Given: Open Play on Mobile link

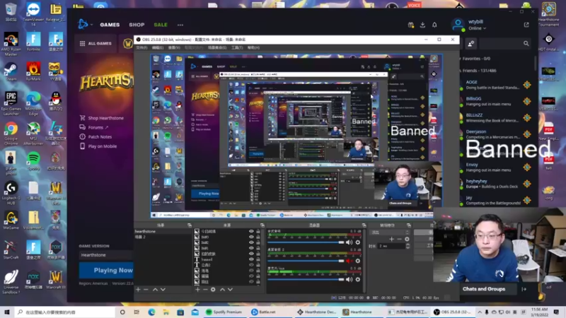Looking at the screenshot, I should coord(98,146).
